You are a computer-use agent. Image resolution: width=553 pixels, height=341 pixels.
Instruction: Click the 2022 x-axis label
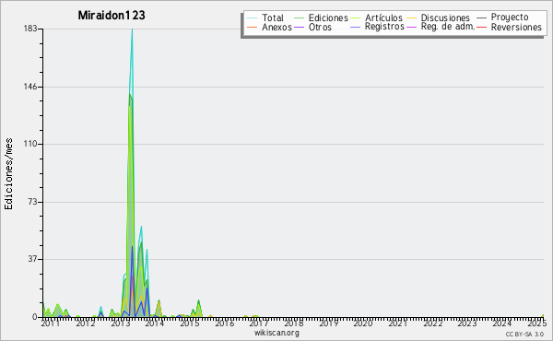click(433, 323)
